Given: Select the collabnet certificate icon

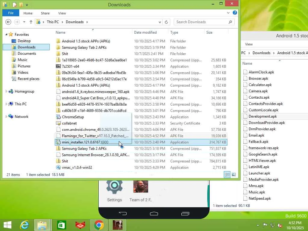Looking at the screenshot, I should [x=58, y=123].
